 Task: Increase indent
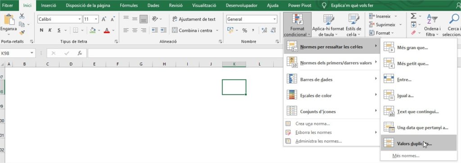point(164,30)
